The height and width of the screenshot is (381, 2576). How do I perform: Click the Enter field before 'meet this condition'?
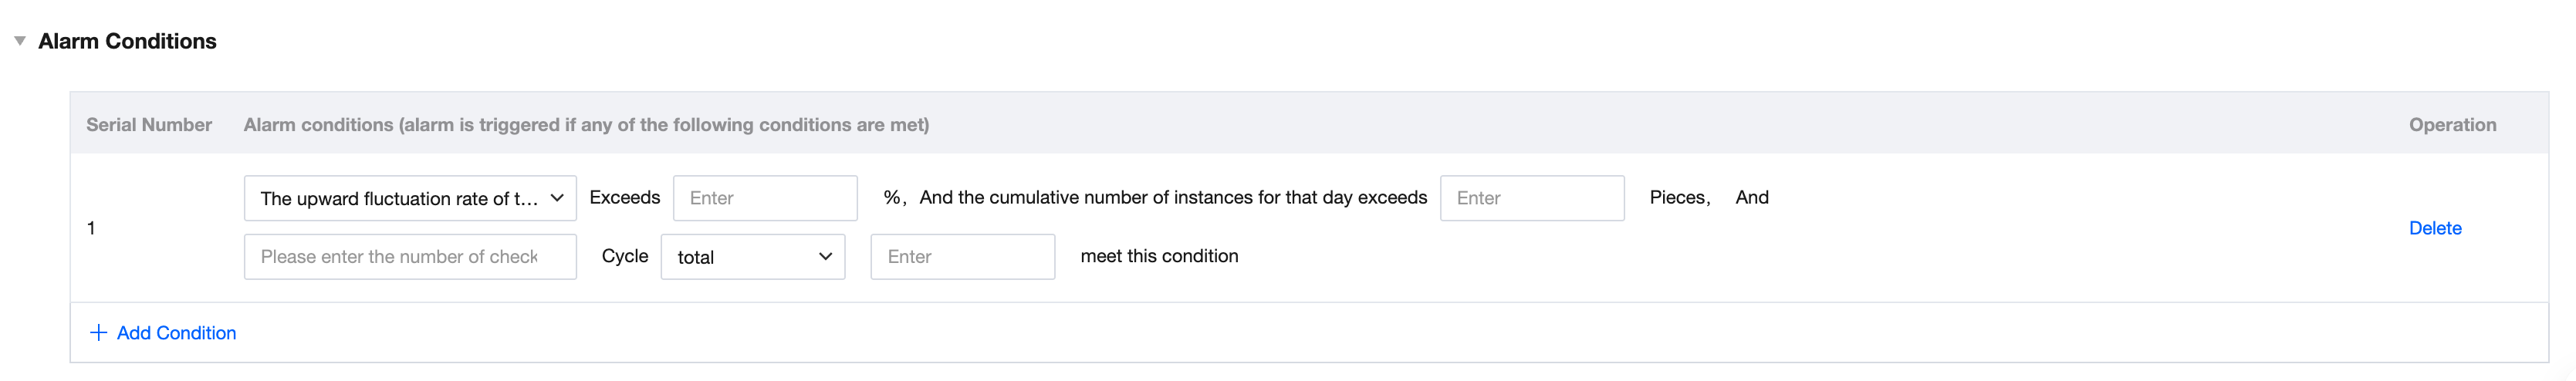click(x=962, y=257)
